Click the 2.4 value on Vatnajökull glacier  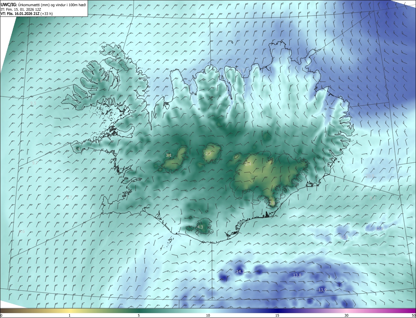[248, 164]
